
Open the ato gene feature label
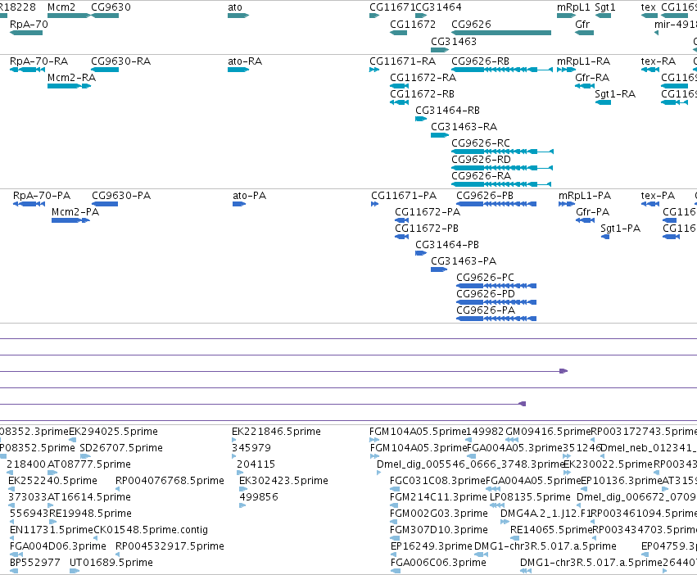click(235, 7)
